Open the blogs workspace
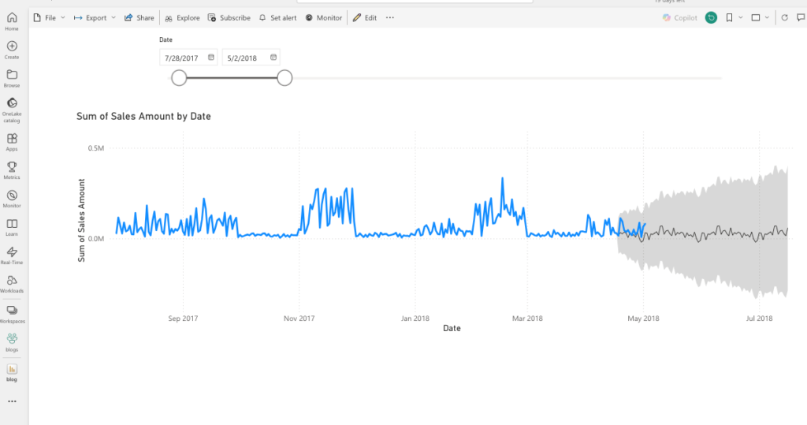 [12, 342]
